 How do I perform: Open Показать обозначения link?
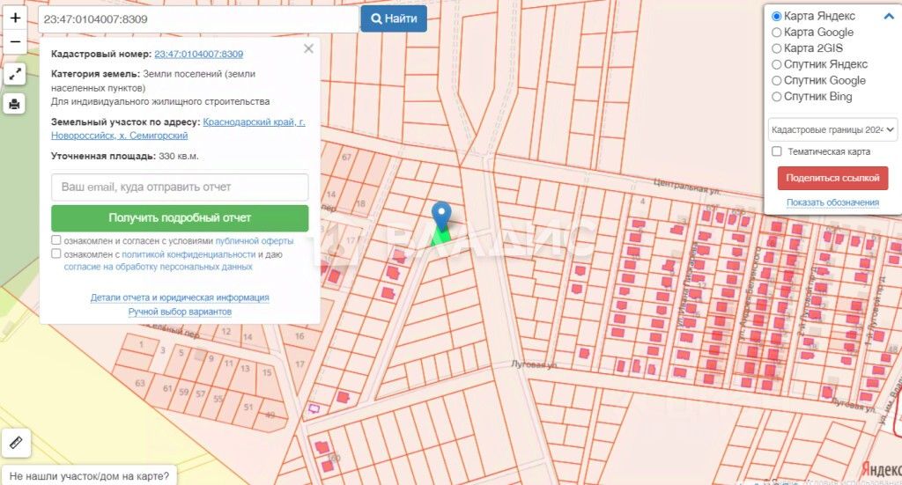pos(832,202)
